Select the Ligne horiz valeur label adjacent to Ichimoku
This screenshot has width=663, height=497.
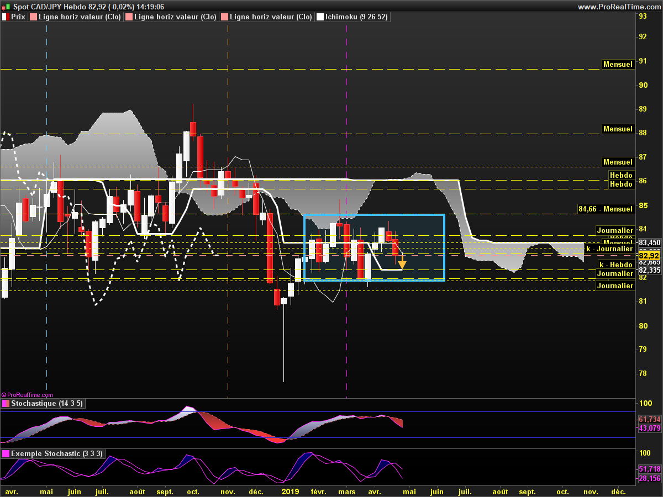[271, 17]
